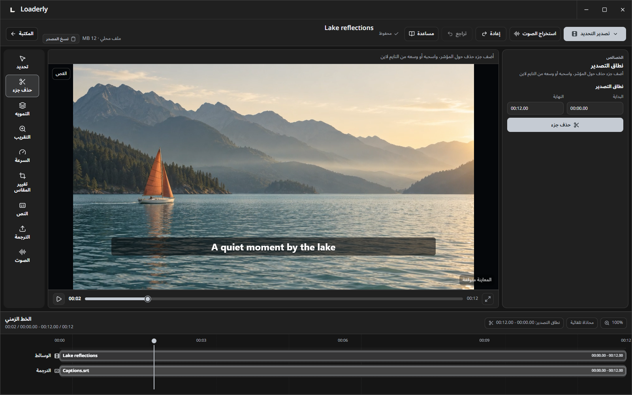
Task: Choose the التقريب zoom tool
Action: point(22,132)
